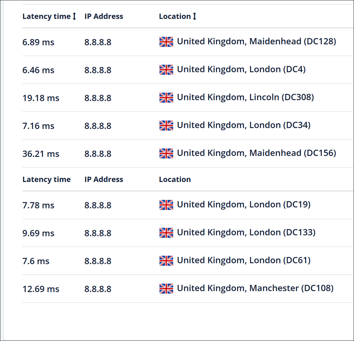Select the 19.18 ms latency value
Image resolution: width=354 pixels, height=341 pixels.
[41, 98]
